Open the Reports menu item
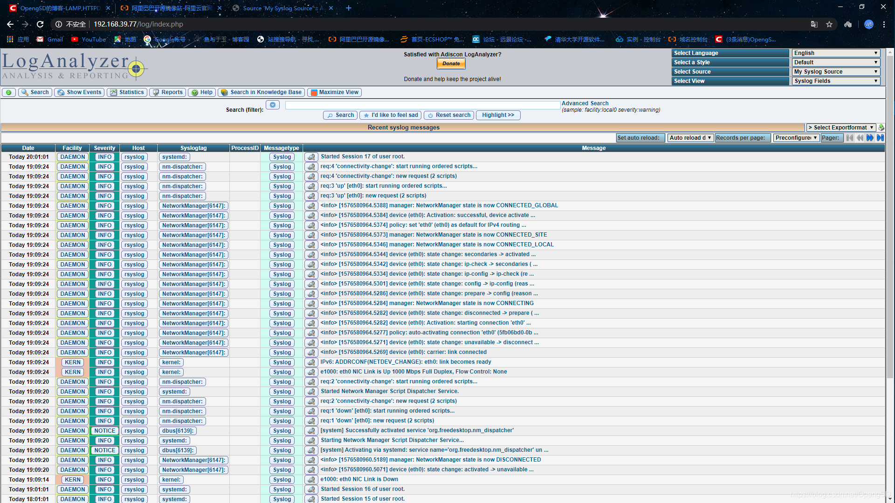Image resolution: width=895 pixels, height=503 pixels. point(167,93)
